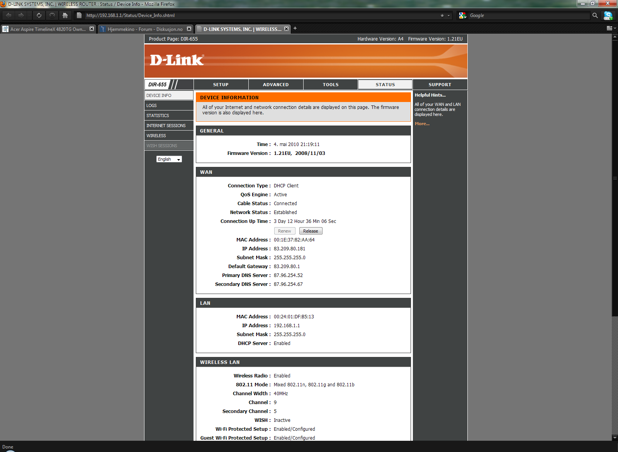Click the page scrollbar down arrow

[615, 438]
